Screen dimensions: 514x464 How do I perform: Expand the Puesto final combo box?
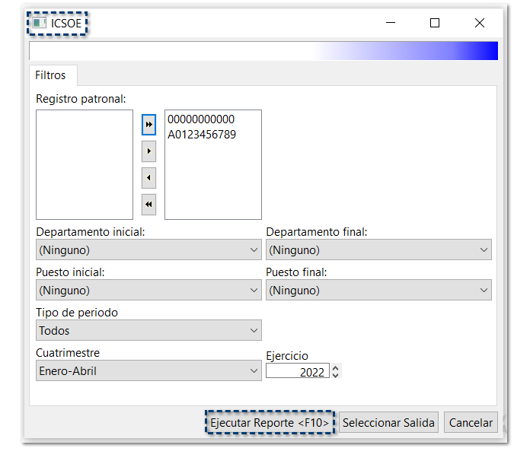pos(378,290)
